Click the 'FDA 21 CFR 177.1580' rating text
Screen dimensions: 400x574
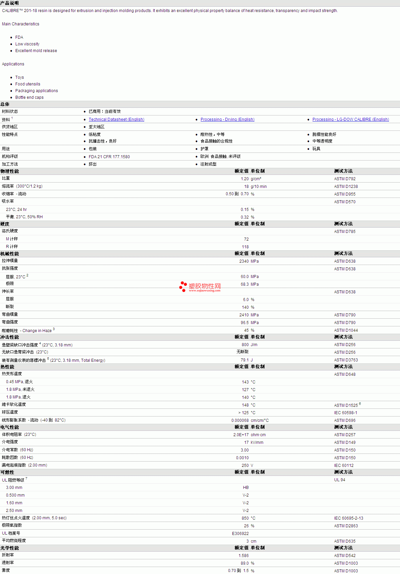[x=109, y=157]
